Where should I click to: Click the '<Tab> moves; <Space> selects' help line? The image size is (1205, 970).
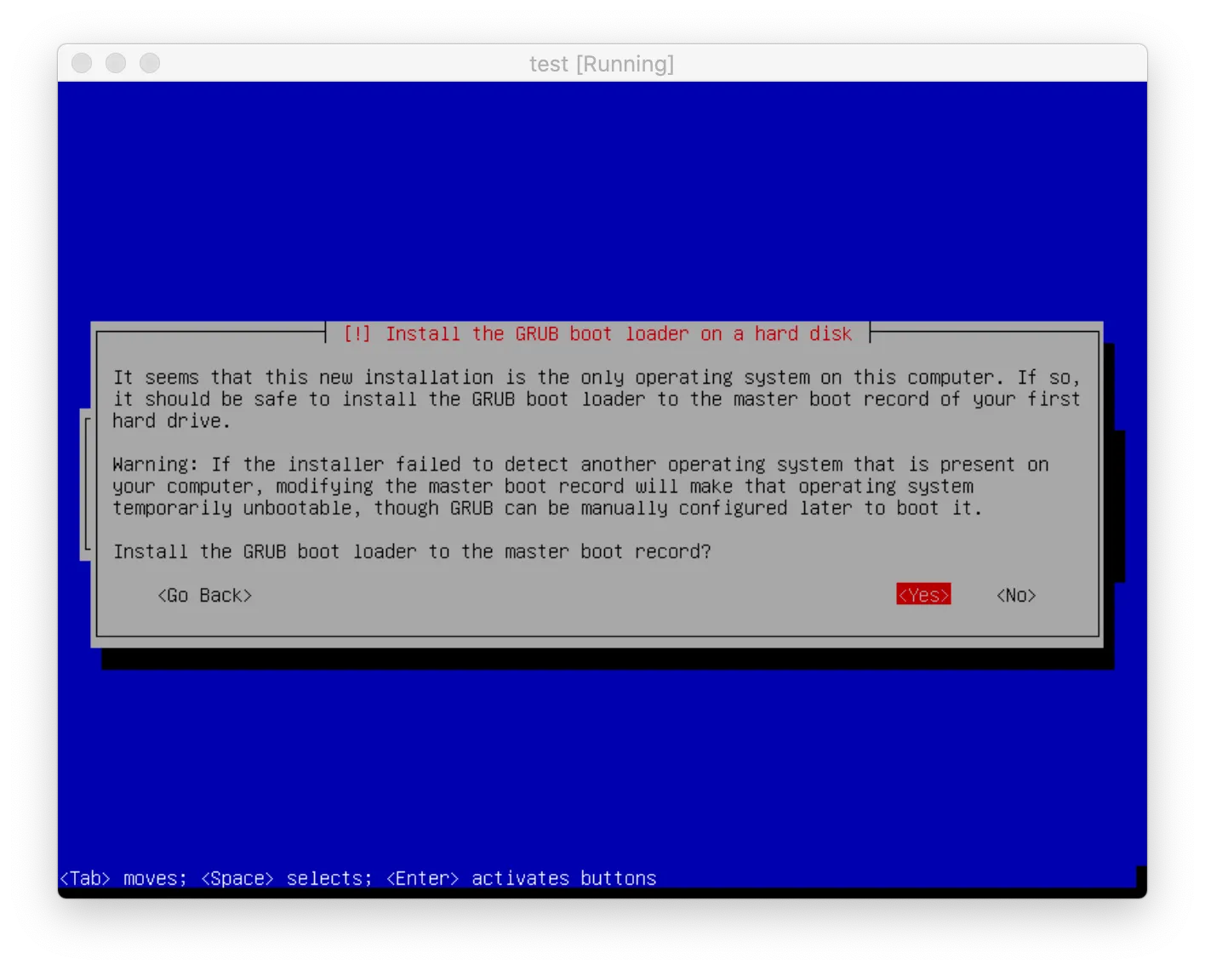358,878
